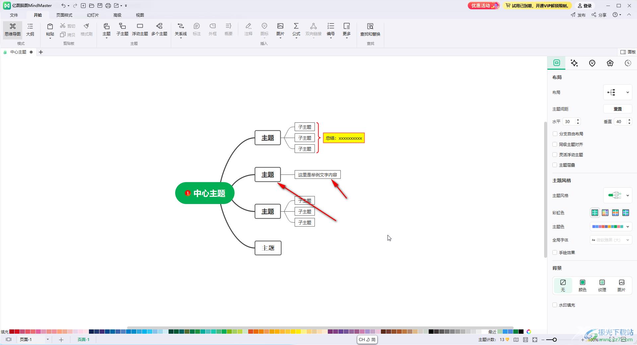Click the promotion (优惠活动) banner
Image resolution: width=637 pixels, height=345 pixels.
click(484, 6)
